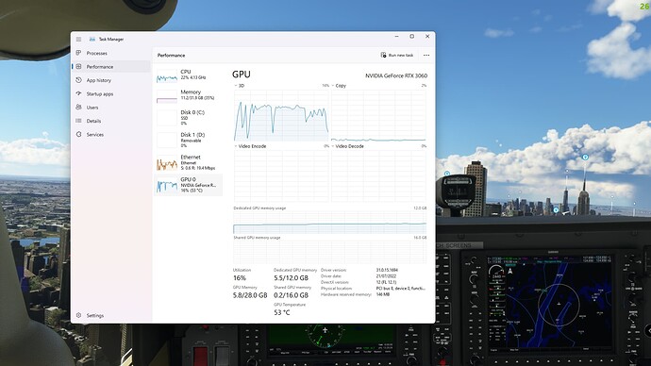This screenshot has width=651, height=366.
Task: Click the Performance icon in the sidebar
Action: pyautogui.click(x=78, y=66)
